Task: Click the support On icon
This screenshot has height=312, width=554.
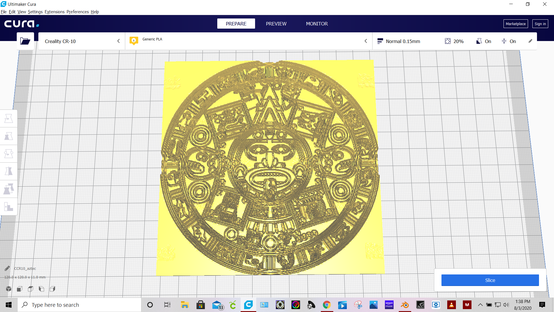Action: tap(479, 41)
